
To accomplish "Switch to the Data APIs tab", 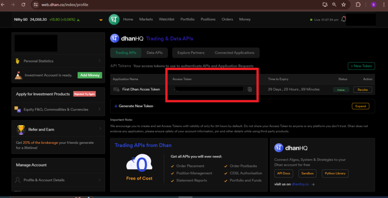I will coord(155,53).
